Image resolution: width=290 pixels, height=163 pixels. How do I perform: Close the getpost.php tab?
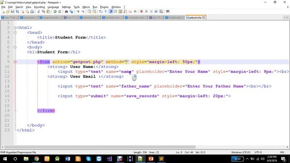pos(203,18)
